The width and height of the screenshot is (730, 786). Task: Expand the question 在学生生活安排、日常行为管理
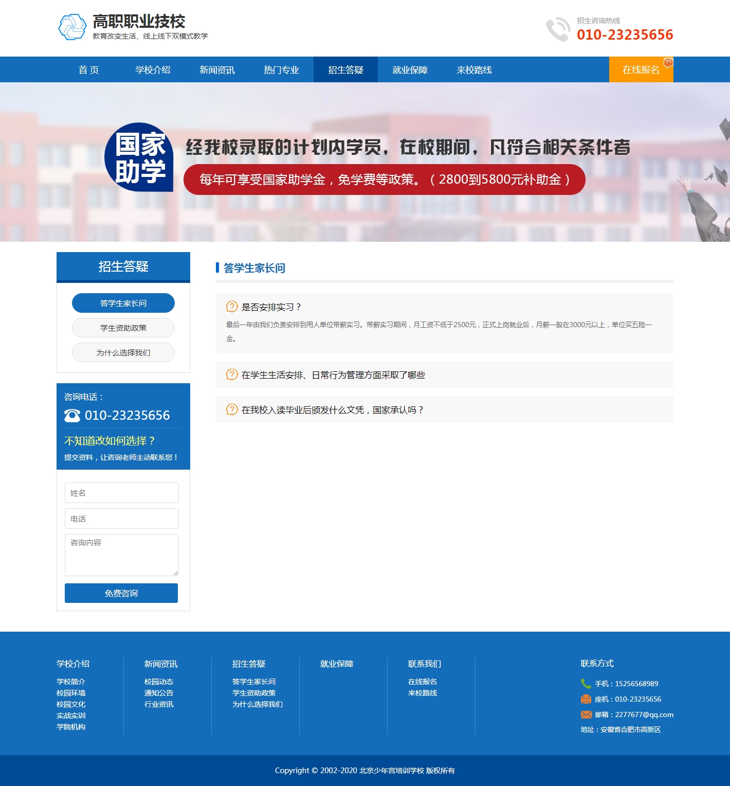point(333,375)
